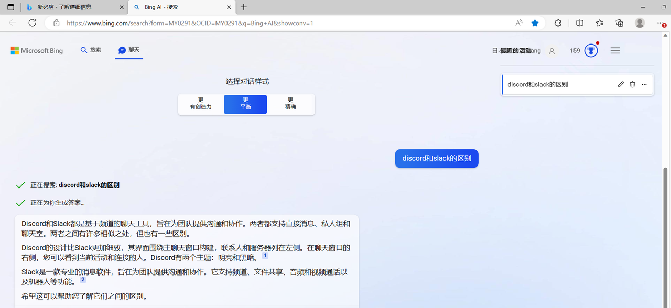The height and width of the screenshot is (308, 671).
Task: Click the paragraph starting with Discord的设计比Slack
Action: click(186, 252)
